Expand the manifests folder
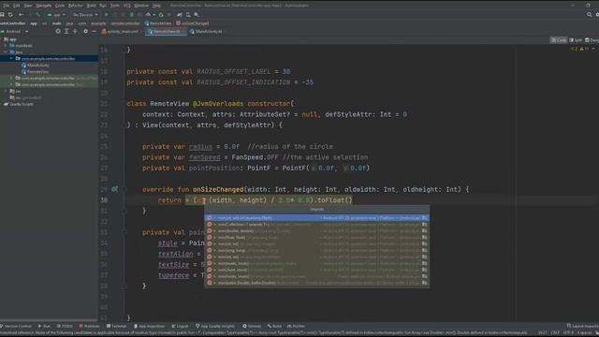This screenshot has width=599, height=337. tap(7, 46)
